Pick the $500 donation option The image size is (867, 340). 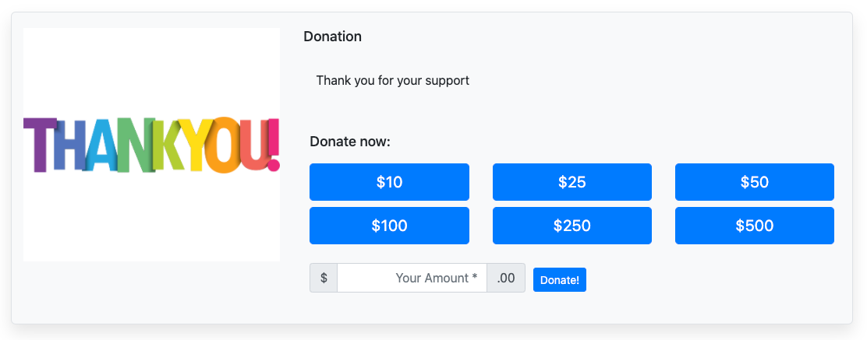[754, 226]
